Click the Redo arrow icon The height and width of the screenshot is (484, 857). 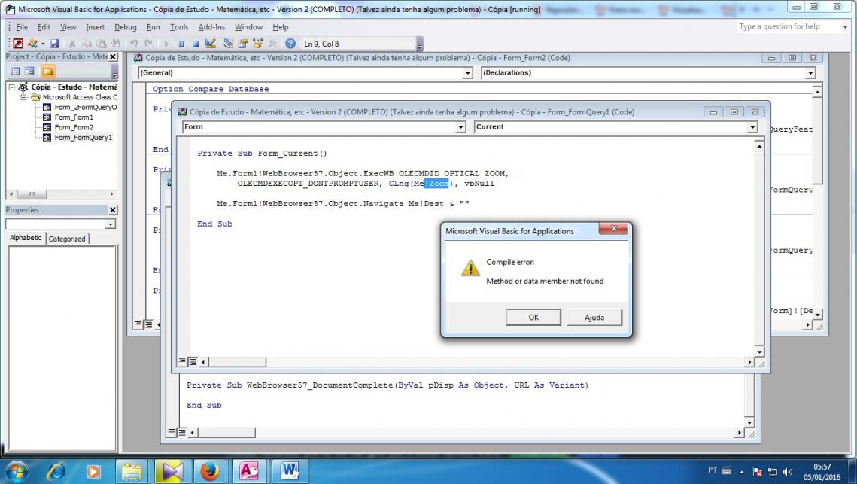(x=148, y=43)
